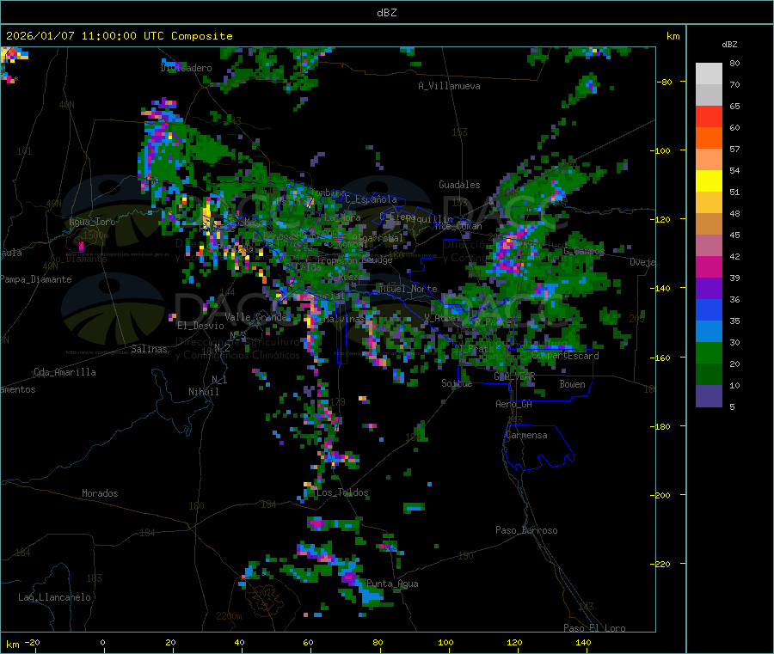The height and width of the screenshot is (654, 774).
Task: Click the timestamp 2026/01/07 11:00:00 UTC Composite
Action: [x=119, y=36]
